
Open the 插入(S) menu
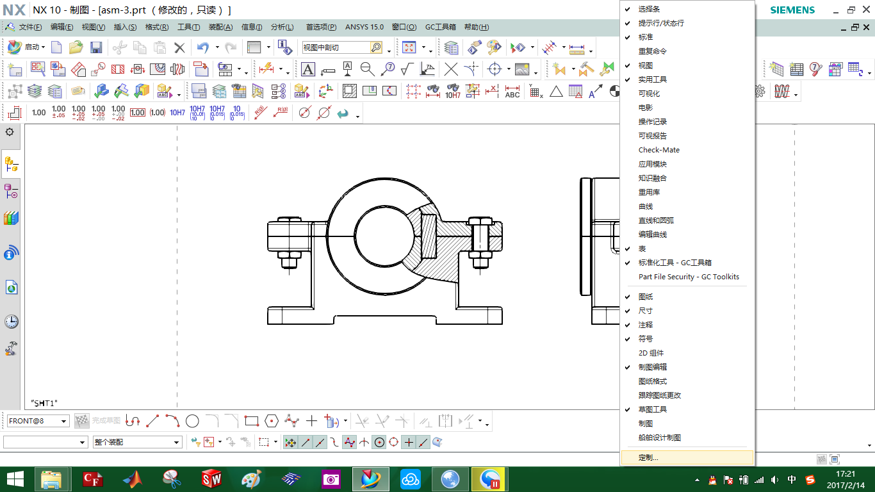[125, 27]
